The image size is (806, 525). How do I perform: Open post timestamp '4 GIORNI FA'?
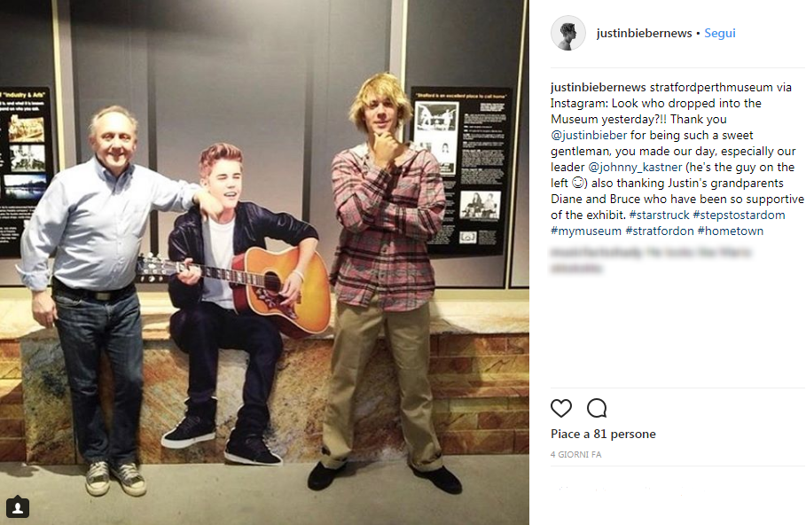[575, 455]
